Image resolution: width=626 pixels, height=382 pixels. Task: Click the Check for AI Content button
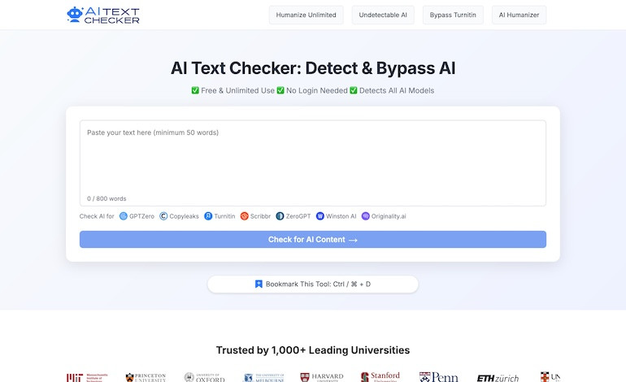tap(313, 239)
